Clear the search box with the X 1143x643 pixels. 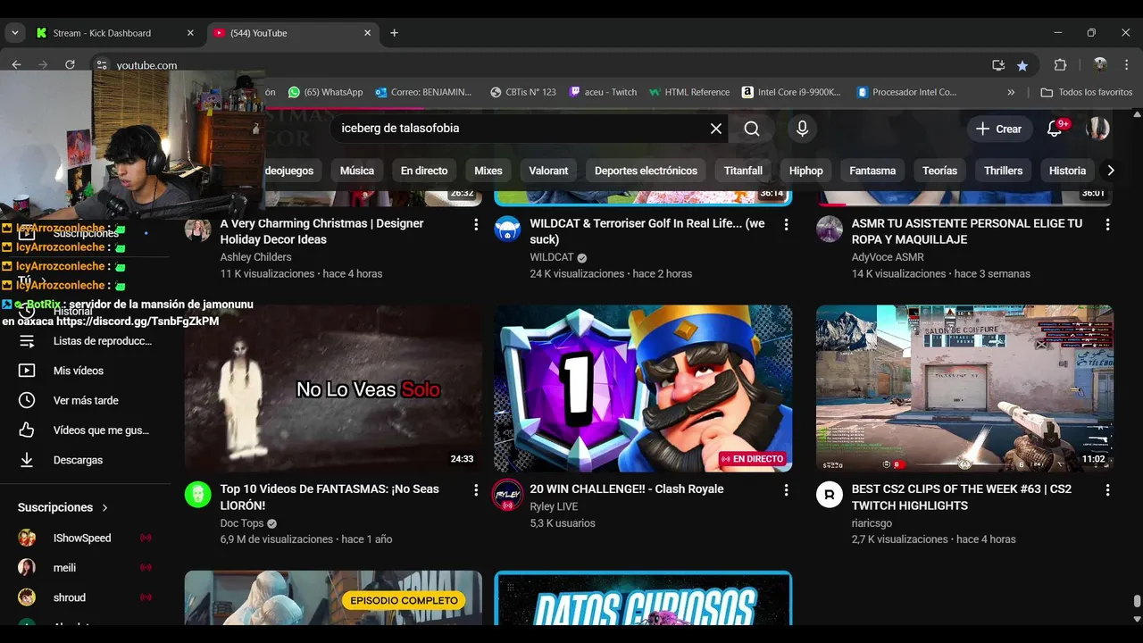click(715, 129)
